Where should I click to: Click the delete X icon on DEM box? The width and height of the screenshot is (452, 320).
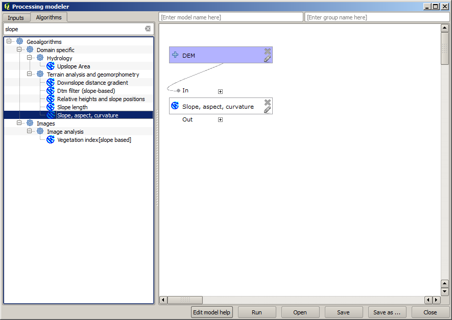tap(267, 51)
